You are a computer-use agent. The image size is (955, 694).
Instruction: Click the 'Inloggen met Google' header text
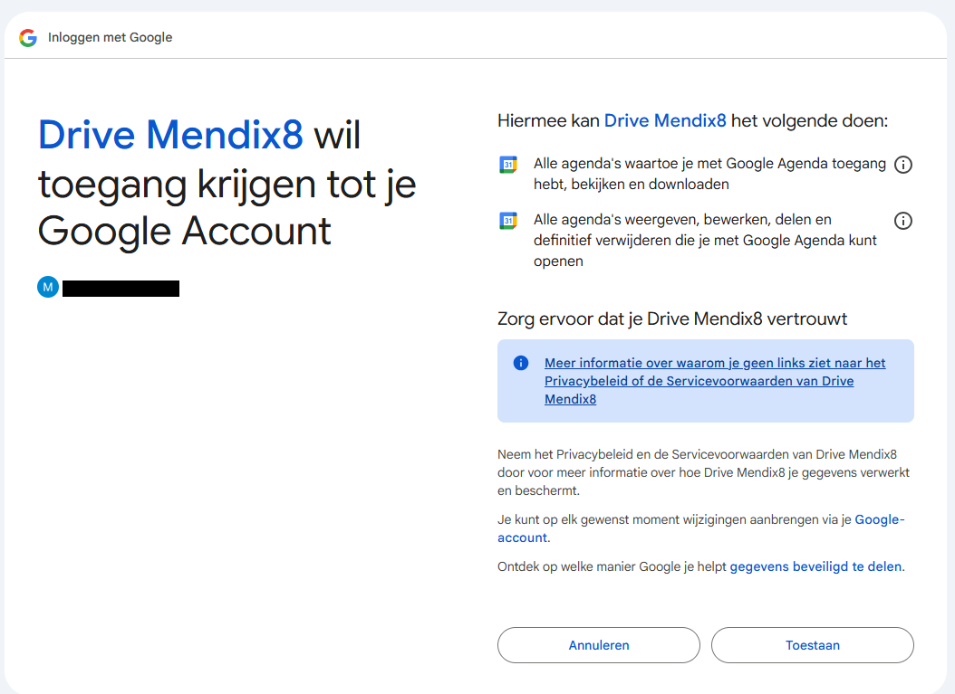coord(110,37)
